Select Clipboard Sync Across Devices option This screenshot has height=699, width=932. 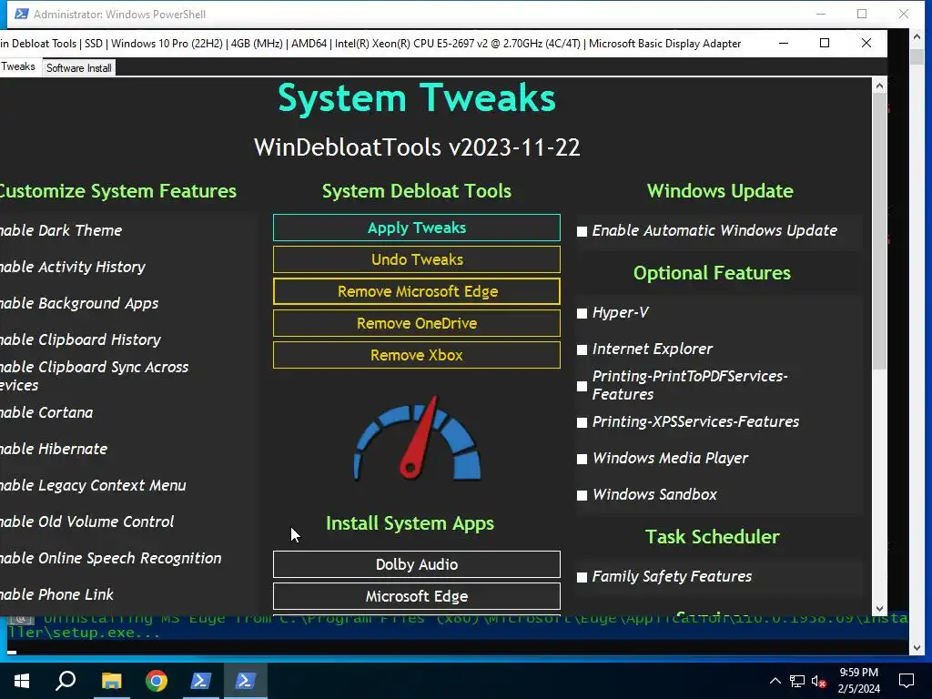[94, 376]
